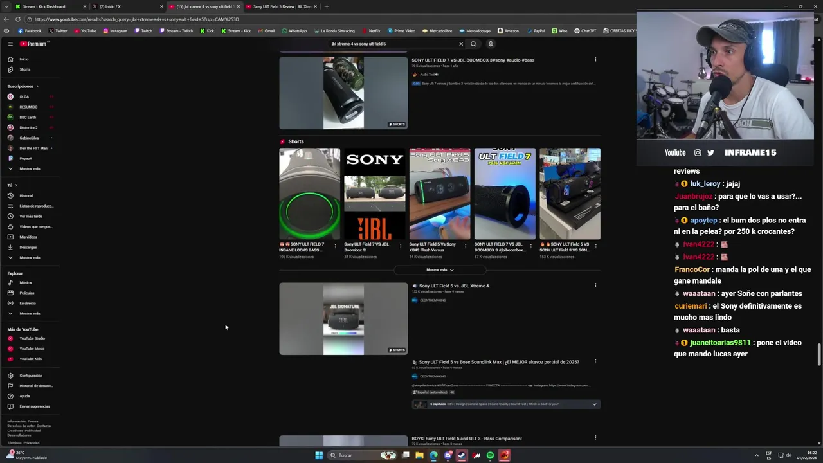The height and width of the screenshot is (463, 823).
Task: Open Ver más tarde in sidebar
Action: (30, 216)
